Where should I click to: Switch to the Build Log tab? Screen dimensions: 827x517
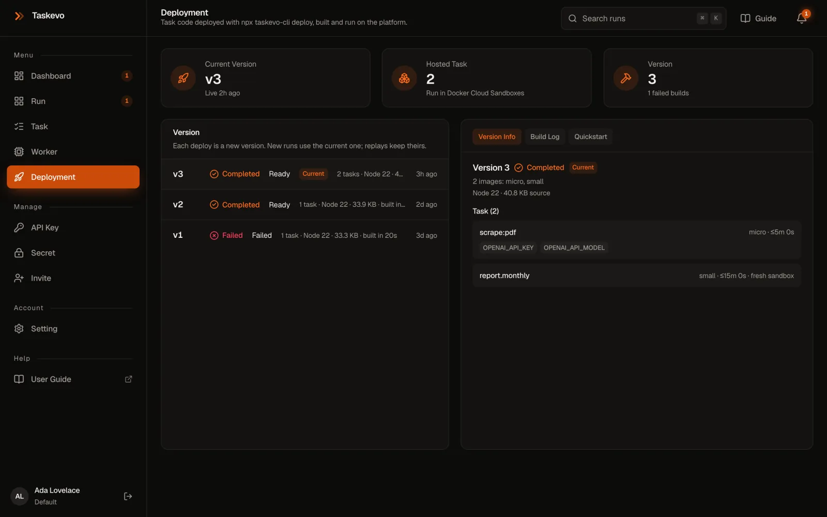click(545, 136)
